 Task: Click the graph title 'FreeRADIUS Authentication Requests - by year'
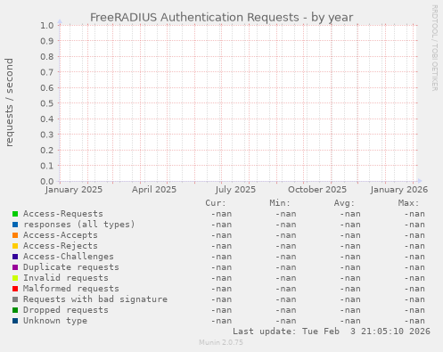pyautogui.click(x=222, y=18)
